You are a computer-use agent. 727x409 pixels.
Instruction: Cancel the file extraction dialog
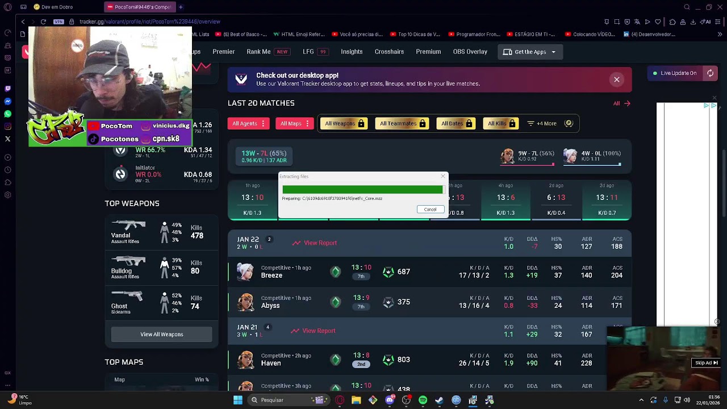[x=430, y=210]
